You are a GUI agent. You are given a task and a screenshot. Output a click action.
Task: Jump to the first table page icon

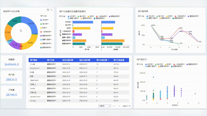pos(114,106)
